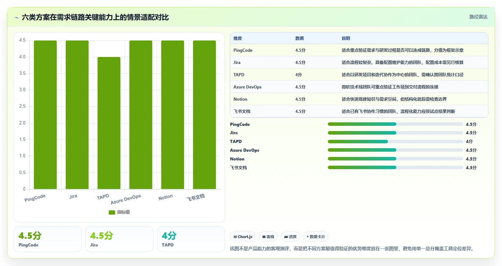The width and height of the screenshot is (502, 266).
Task: Click the Jira progress bar
Action: [395, 133]
